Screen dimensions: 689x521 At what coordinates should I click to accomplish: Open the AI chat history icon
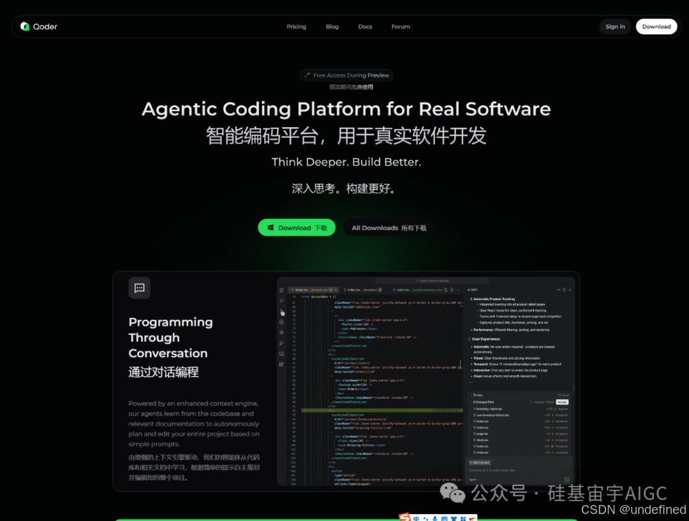click(x=564, y=290)
